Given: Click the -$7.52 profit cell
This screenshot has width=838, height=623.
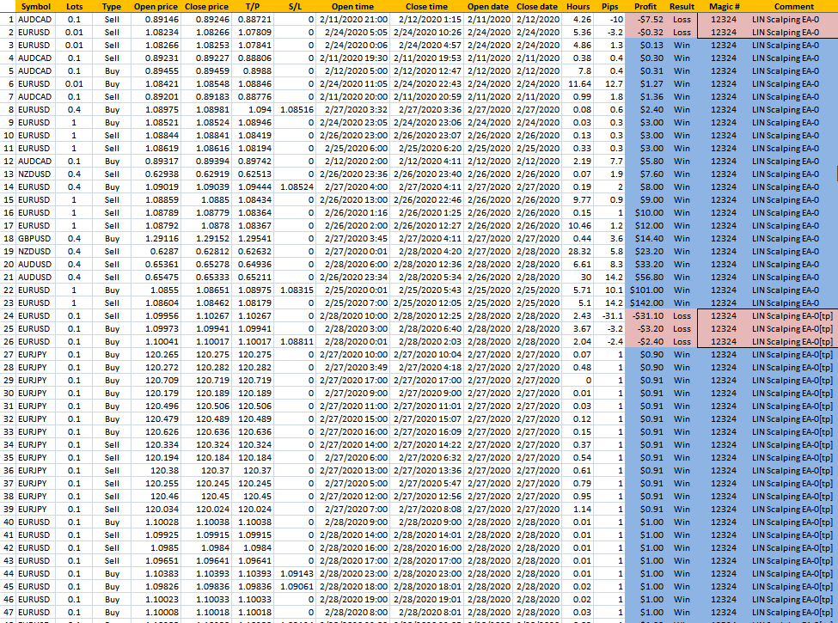Looking at the screenshot, I should pyautogui.click(x=645, y=19).
